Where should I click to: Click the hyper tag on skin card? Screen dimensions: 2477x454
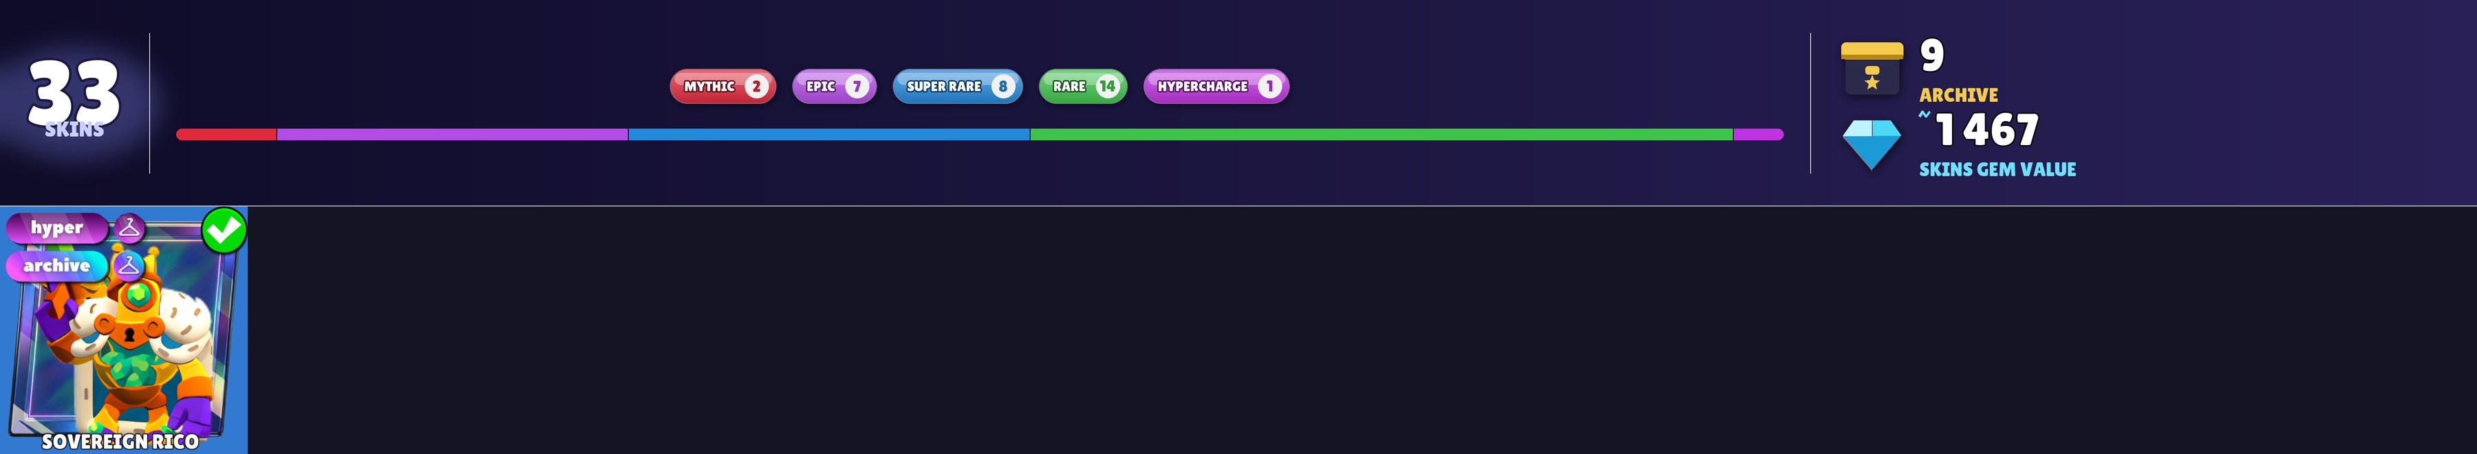point(56,228)
